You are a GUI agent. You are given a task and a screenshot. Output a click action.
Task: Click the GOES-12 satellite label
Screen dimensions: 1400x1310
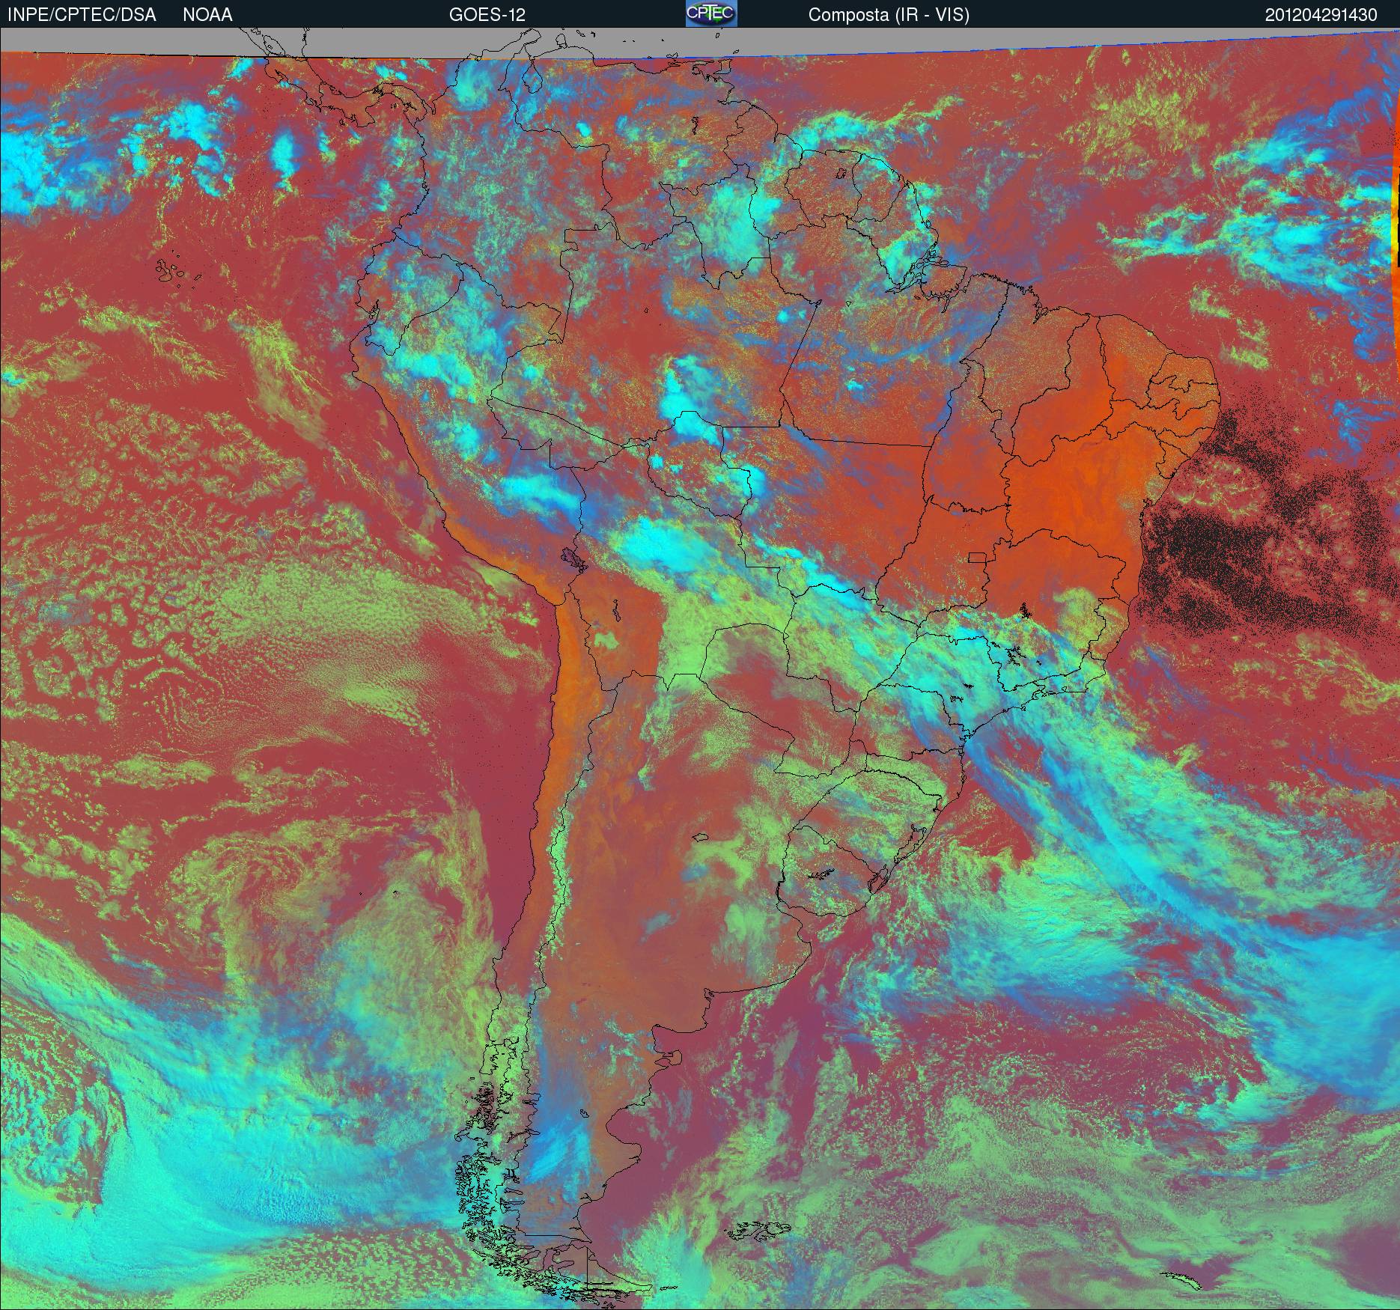(487, 15)
